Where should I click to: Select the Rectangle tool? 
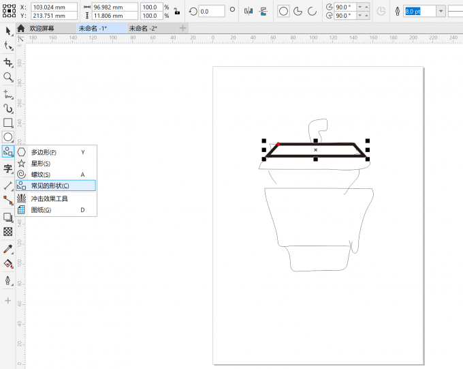8,123
